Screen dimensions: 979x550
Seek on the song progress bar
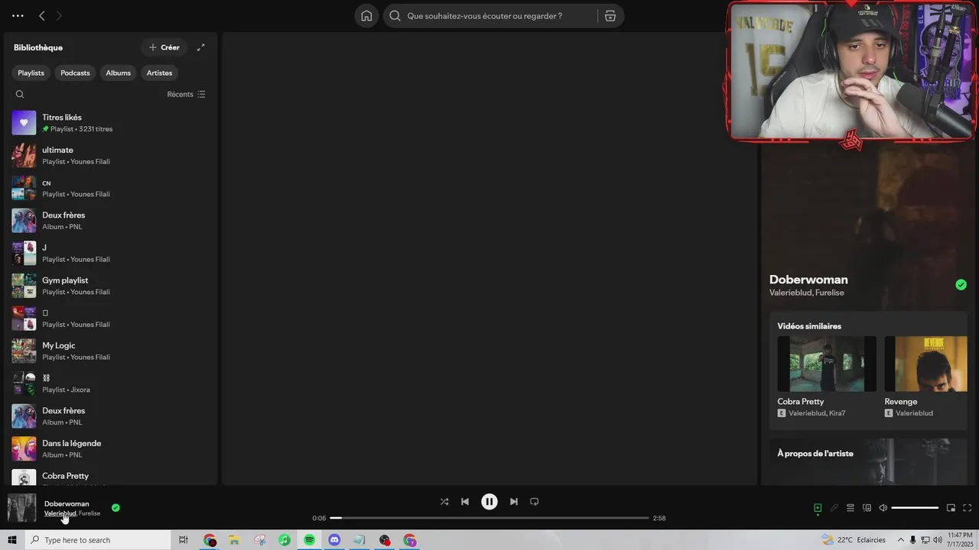point(489,518)
